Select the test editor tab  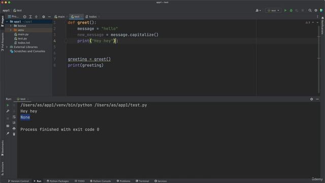tap(76, 17)
